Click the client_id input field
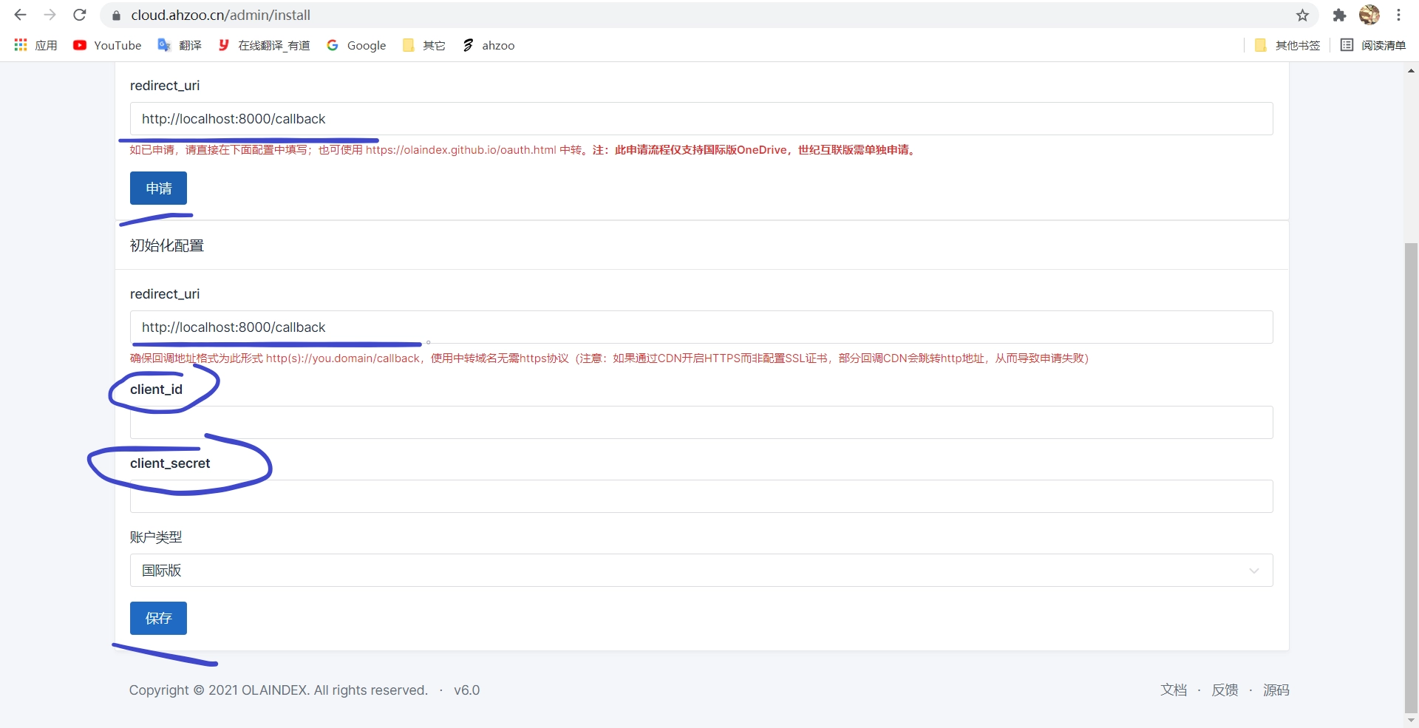This screenshot has width=1419, height=728. click(x=701, y=422)
